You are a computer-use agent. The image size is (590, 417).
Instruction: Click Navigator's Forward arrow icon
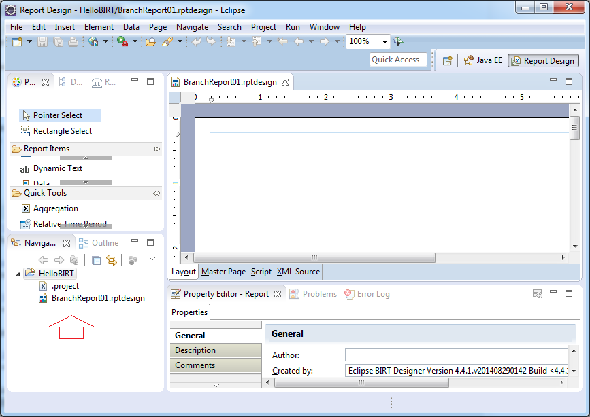pyautogui.click(x=59, y=259)
